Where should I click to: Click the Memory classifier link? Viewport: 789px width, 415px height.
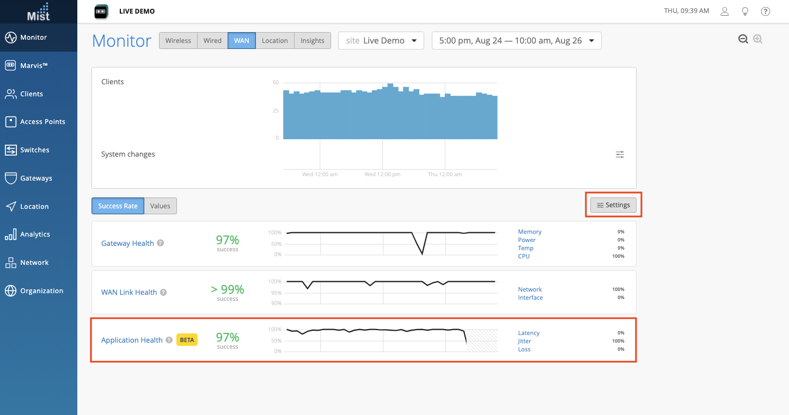tap(530, 232)
